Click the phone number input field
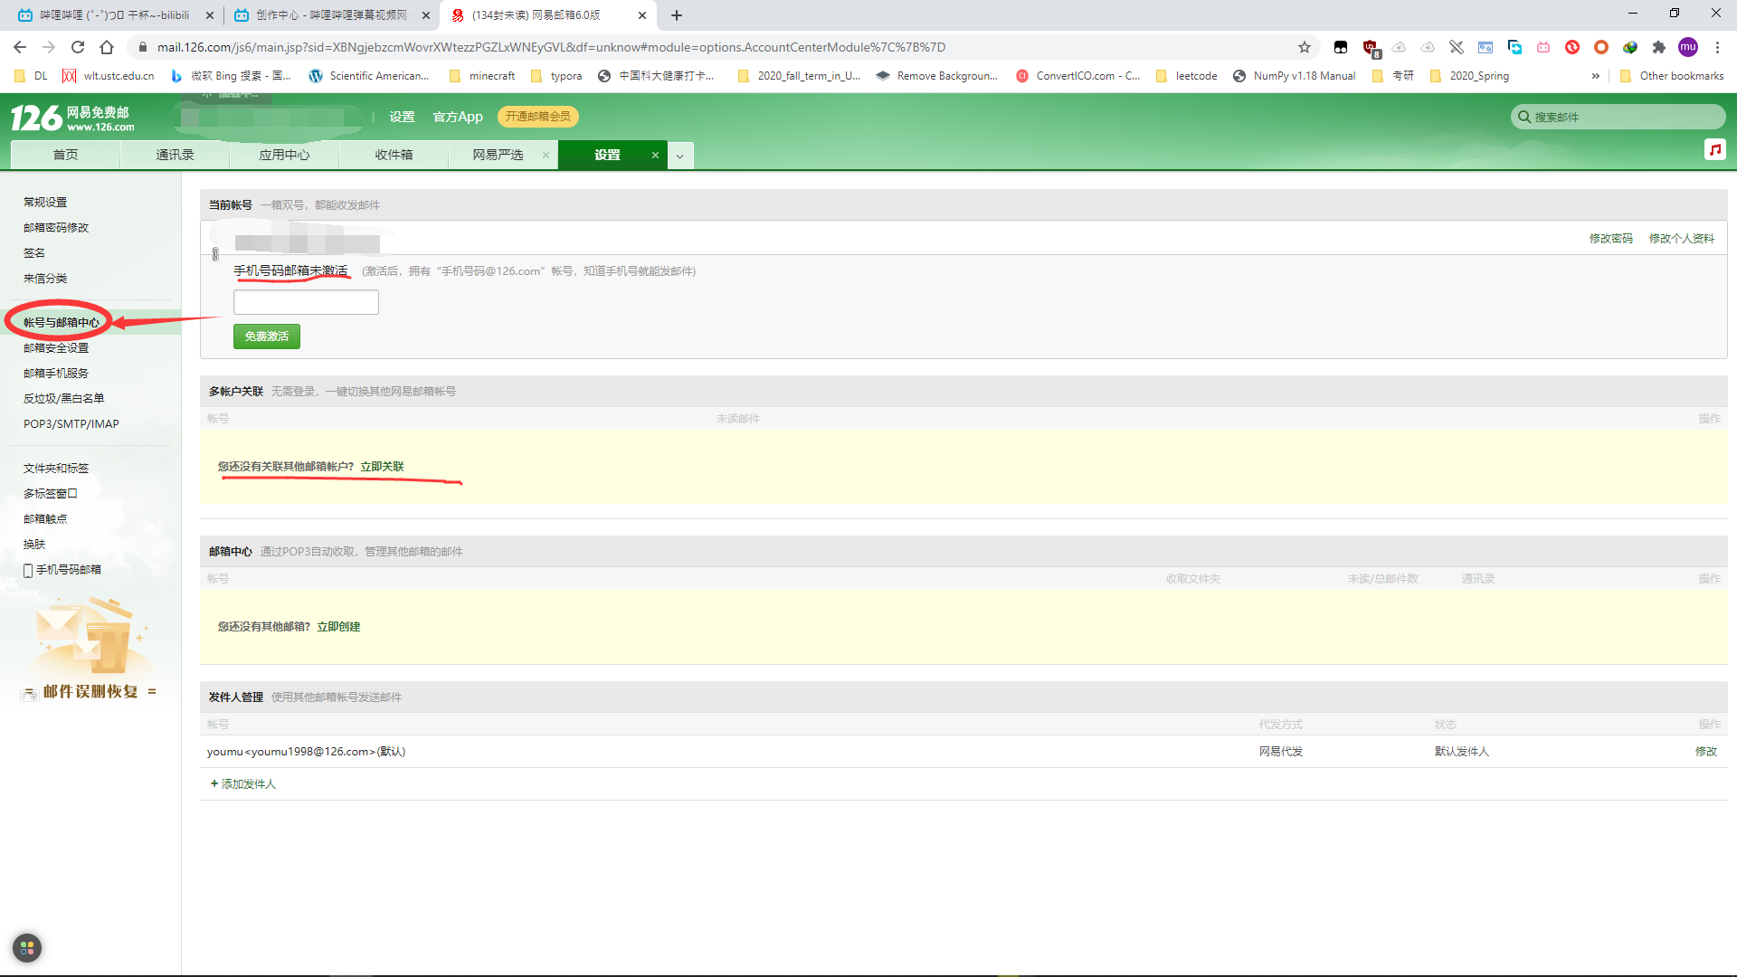The image size is (1737, 977). 306,302
